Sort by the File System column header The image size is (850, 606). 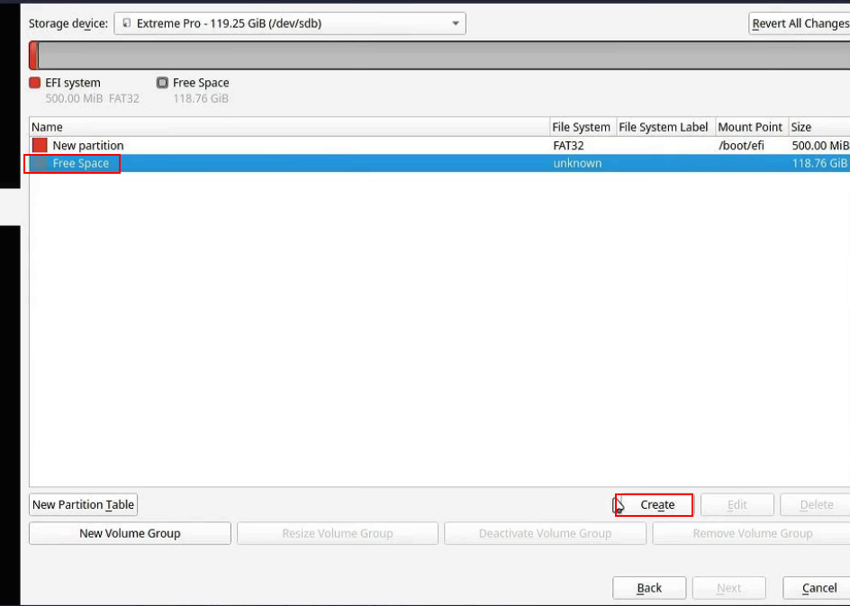point(583,127)
